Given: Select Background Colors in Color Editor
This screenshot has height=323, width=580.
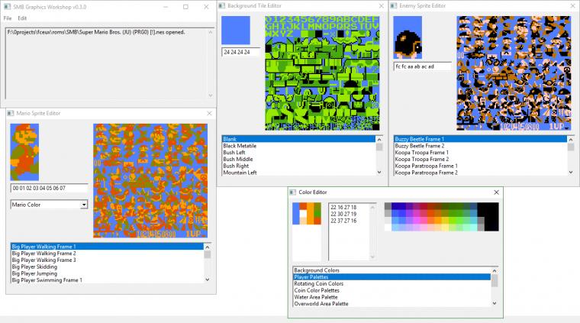Looking at the screenshot, I should click(391, 270).
